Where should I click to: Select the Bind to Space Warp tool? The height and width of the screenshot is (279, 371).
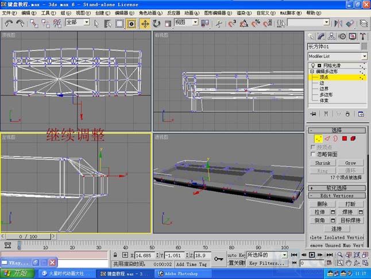(57, 23)
